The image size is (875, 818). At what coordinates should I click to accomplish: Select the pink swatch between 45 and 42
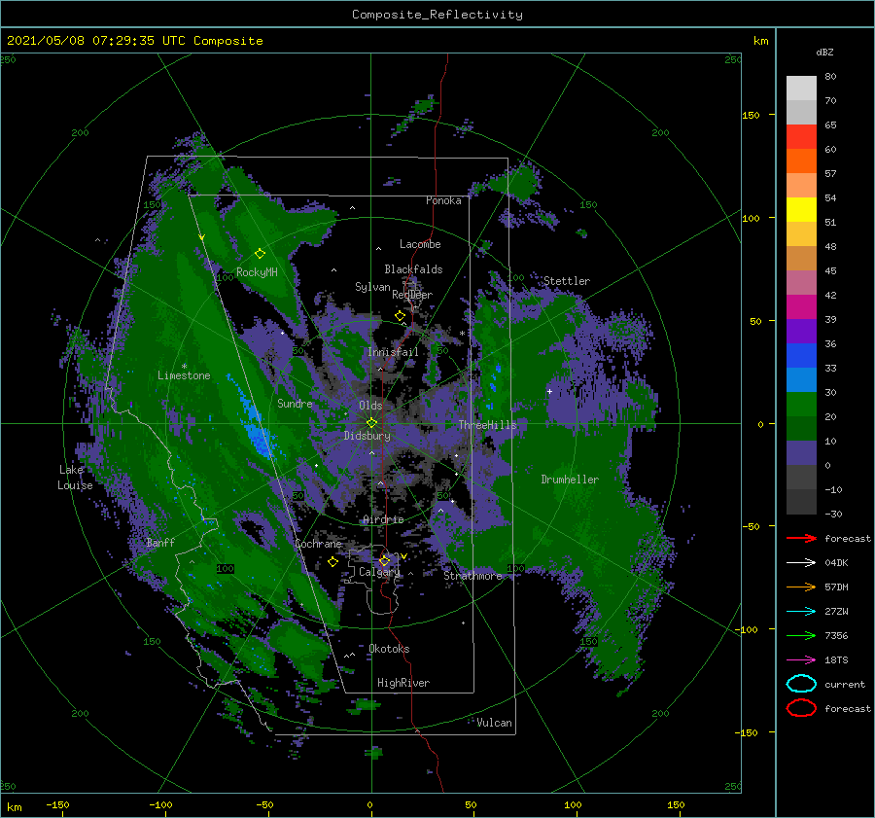point(801,282)
